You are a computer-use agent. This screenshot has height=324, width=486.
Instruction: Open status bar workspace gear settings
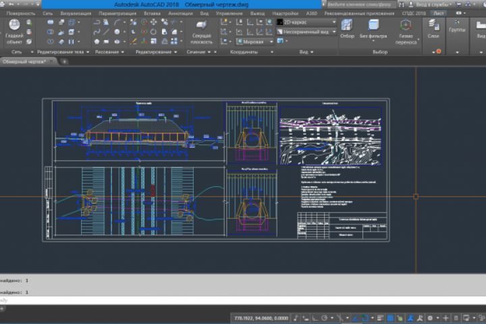tap(430, 317)
